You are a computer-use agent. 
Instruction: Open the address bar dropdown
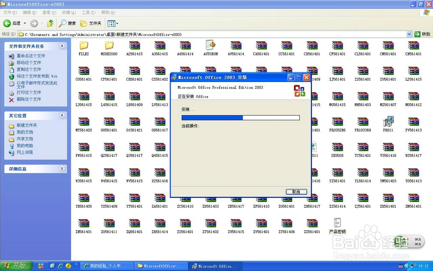click(409, 33)
